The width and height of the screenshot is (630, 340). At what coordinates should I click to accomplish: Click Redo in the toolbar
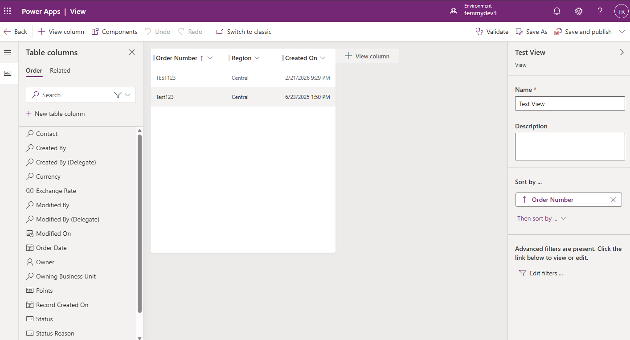[x=190, y=32]
